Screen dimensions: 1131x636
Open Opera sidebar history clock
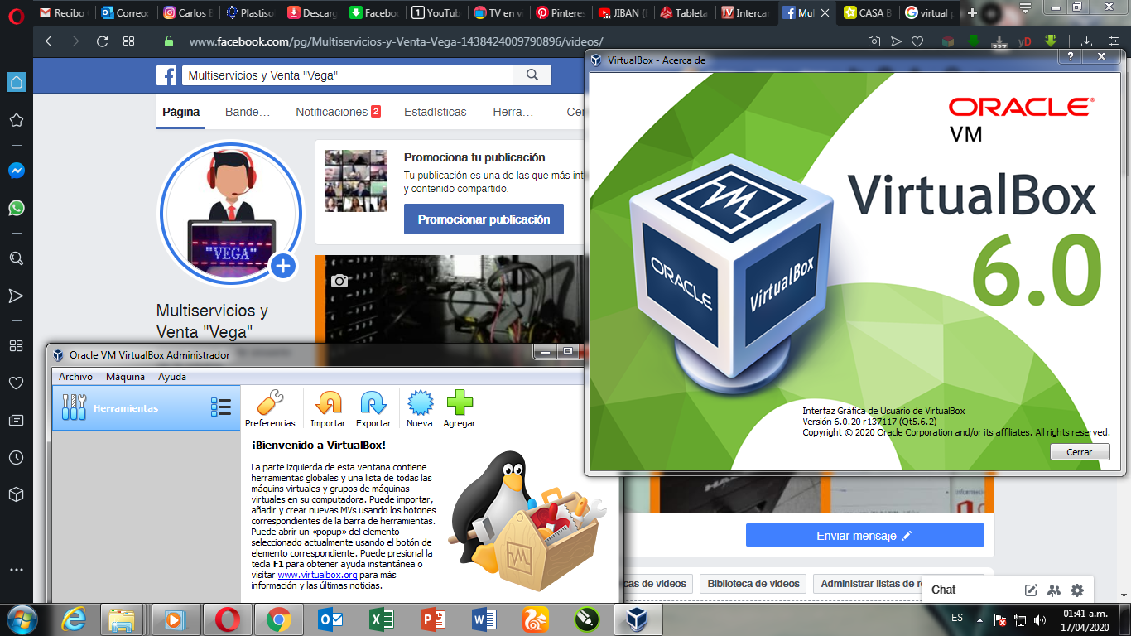(x=16, y=457)
